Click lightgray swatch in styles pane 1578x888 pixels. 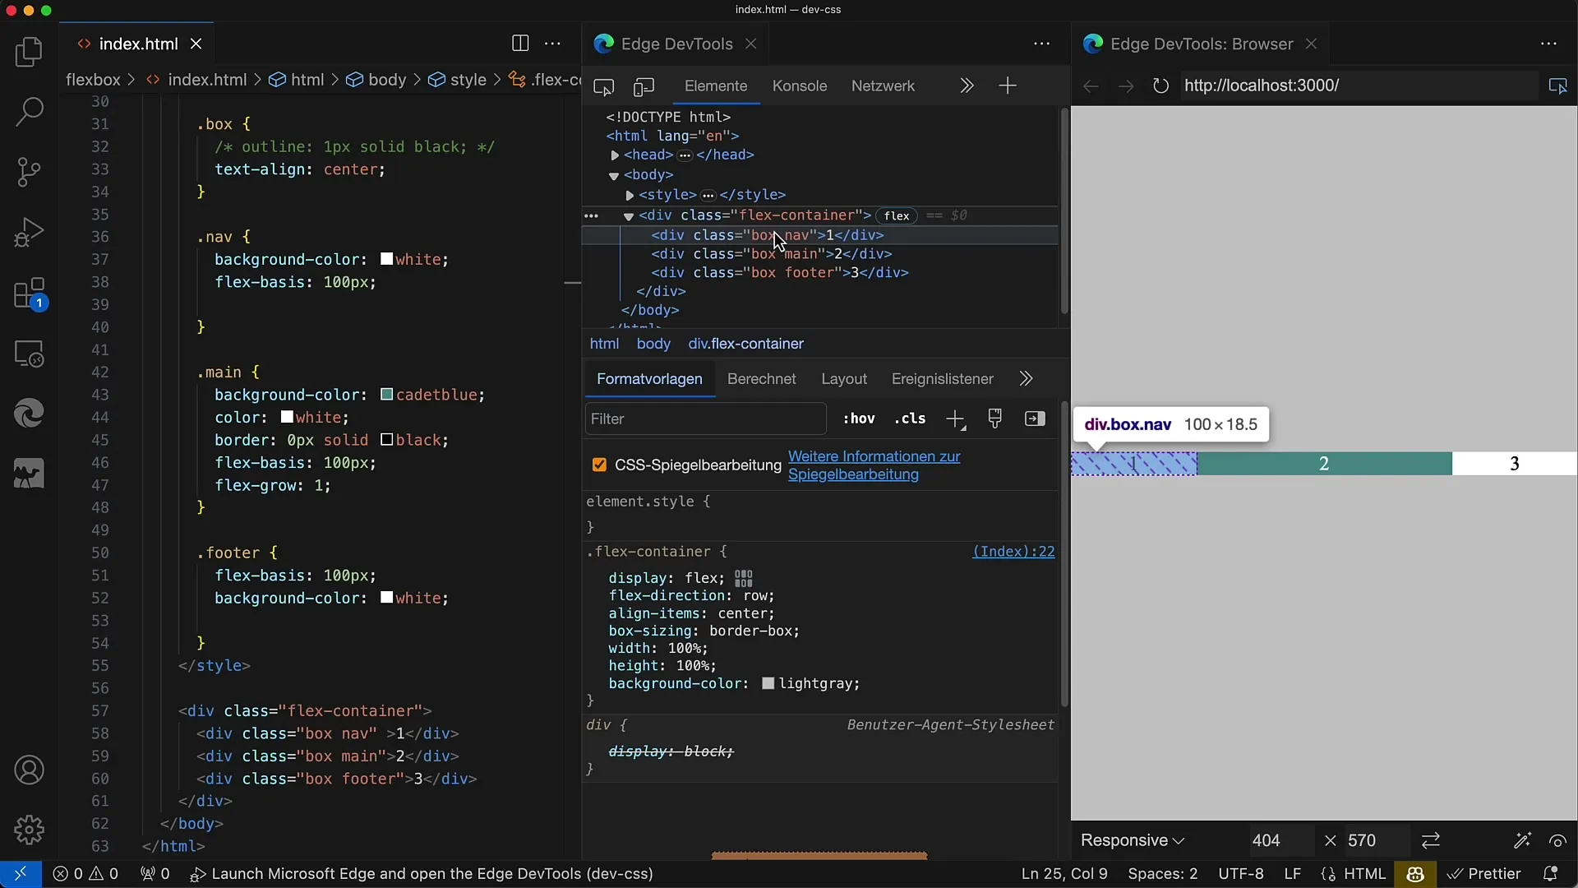[768, 684]
